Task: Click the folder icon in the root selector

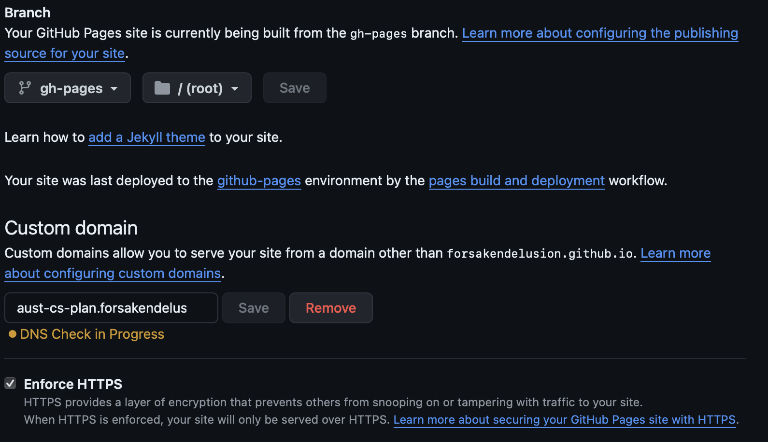Action: coord(162,88)
